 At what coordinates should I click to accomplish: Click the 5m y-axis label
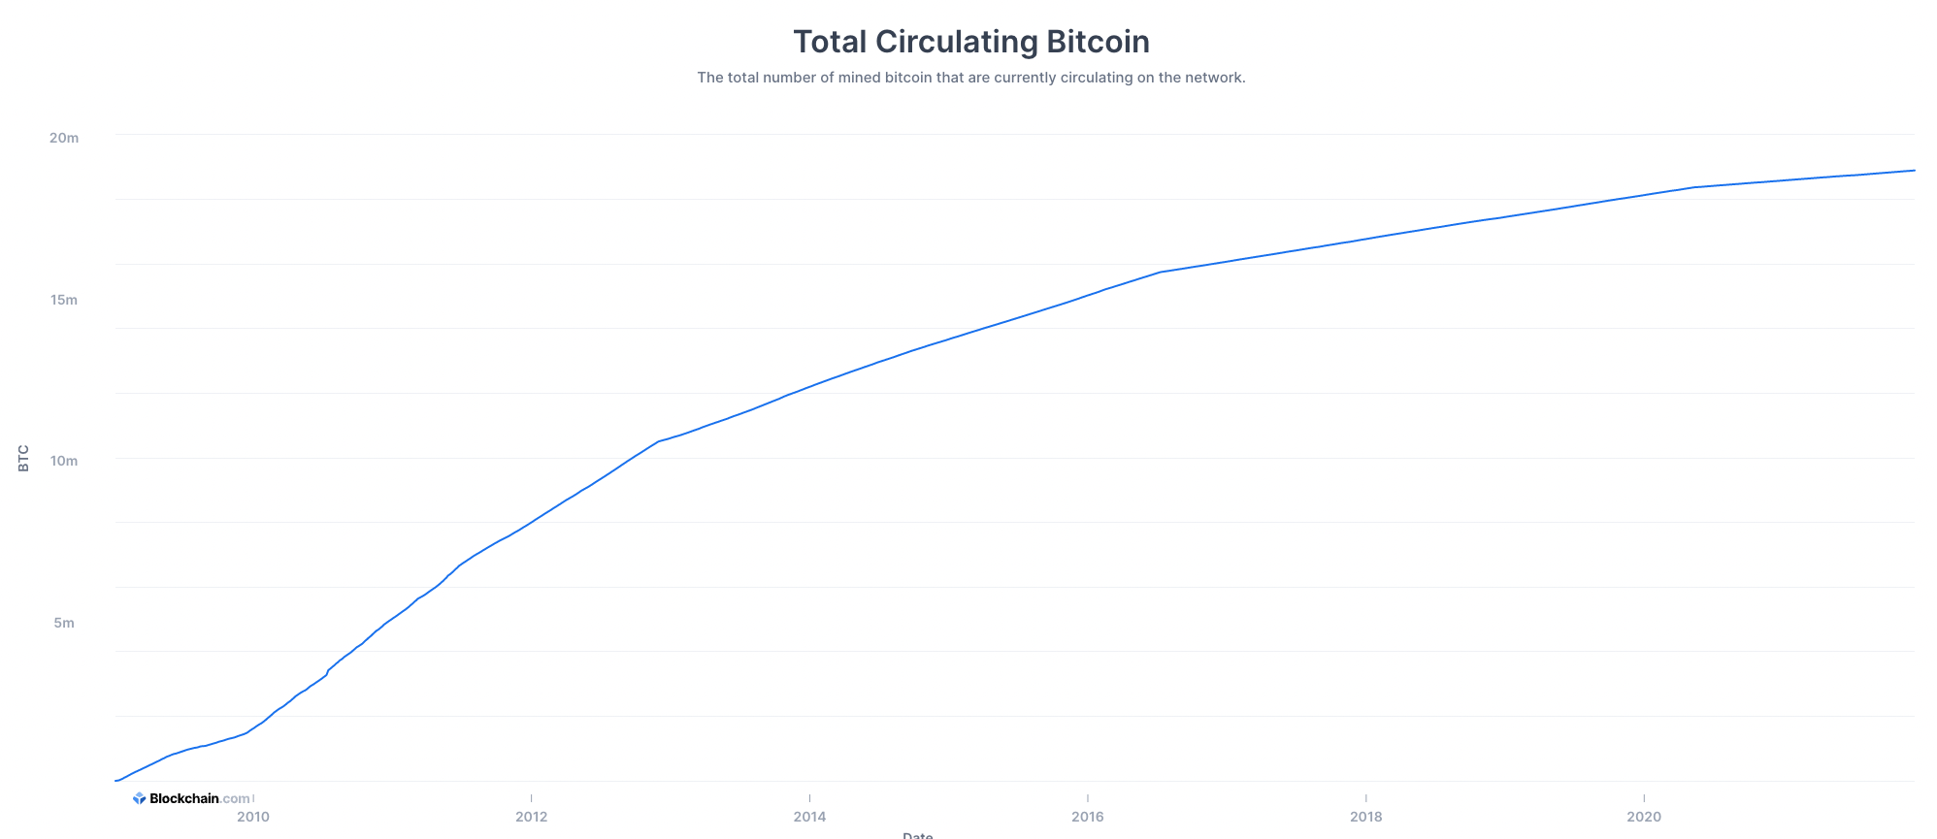64,623
